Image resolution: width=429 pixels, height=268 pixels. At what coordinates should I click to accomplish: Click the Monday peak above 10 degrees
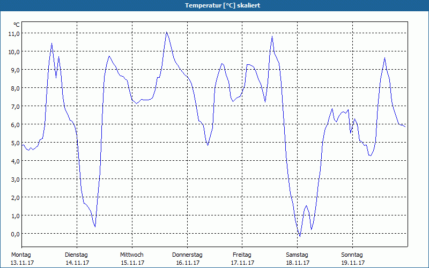coord(51,43)
